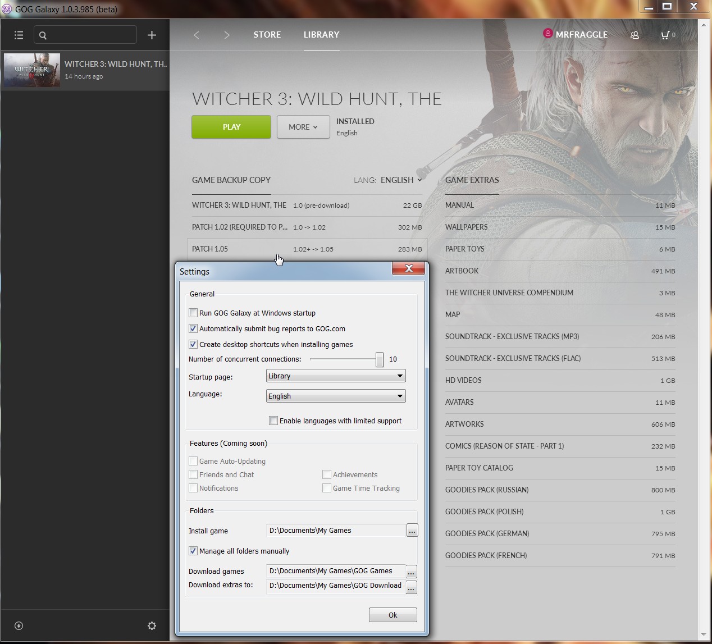The width and height of the screenshot is (712, 644).
Task: Toggle Create desktop shortcuts checkbox
Action: 193,344
